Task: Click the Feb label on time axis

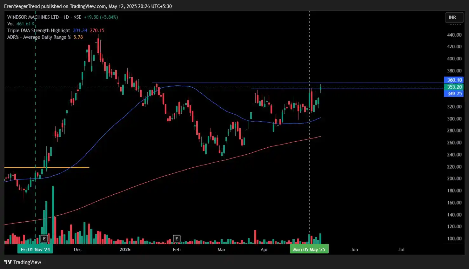Action: (x=177, y=250)
